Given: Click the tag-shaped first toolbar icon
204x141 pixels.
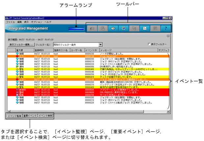Looking at the screenshot, I should click(92, 28).
